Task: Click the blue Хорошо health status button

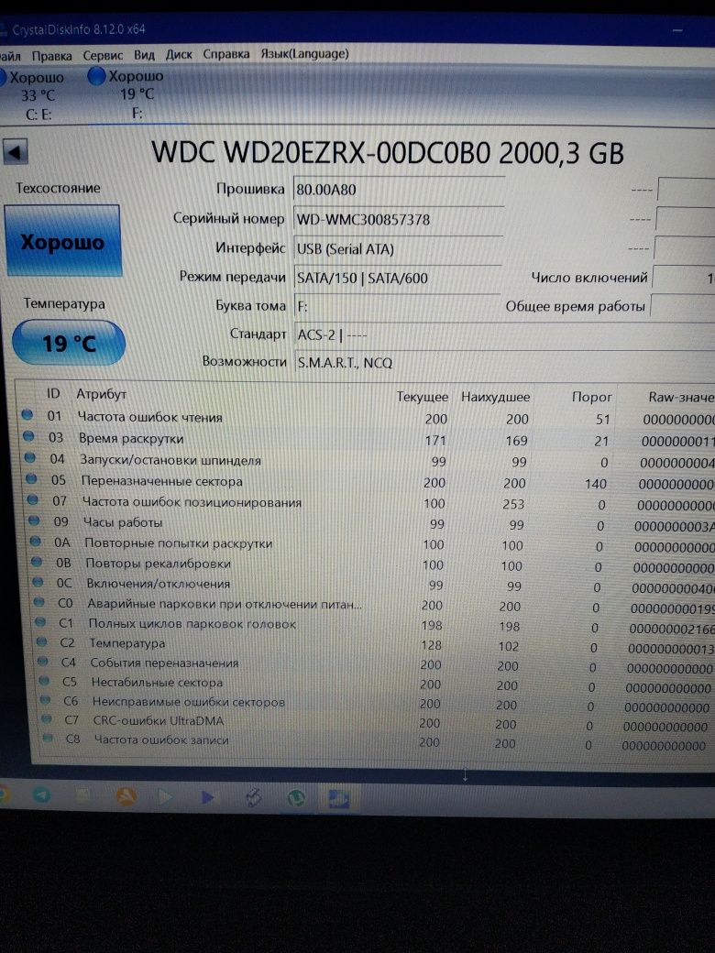Action: point(63,241)
